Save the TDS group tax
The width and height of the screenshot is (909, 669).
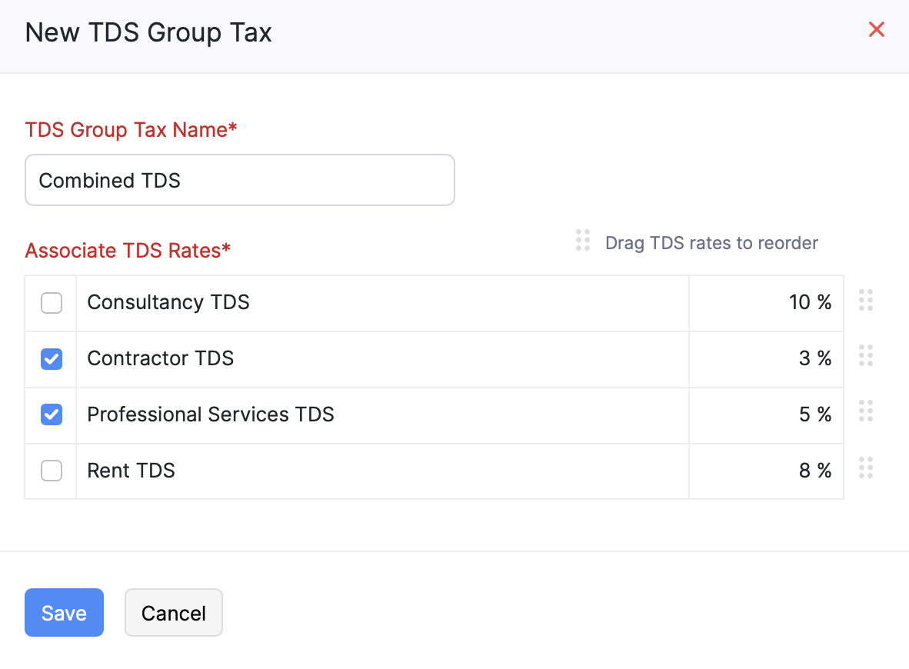coord(64,612)
